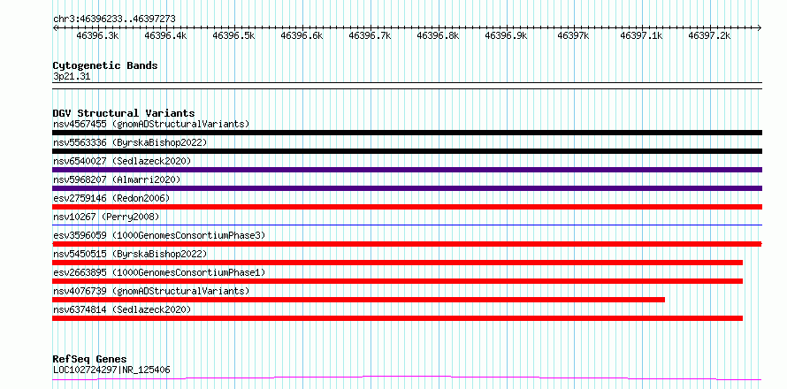Viewport: 787px width, 389px height.
Task: Click the thin blue line under nsv10267
Action: coord(407,225)
